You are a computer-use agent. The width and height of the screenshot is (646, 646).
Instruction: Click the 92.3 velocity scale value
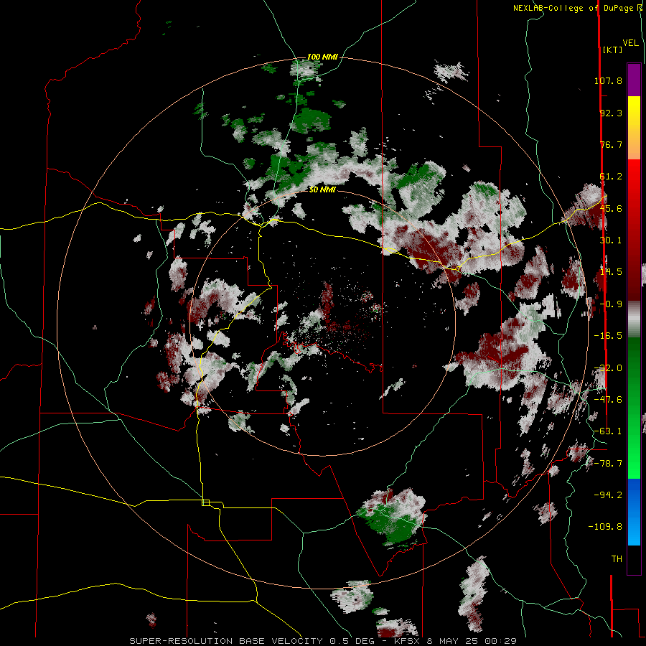(x=611, y=113)
